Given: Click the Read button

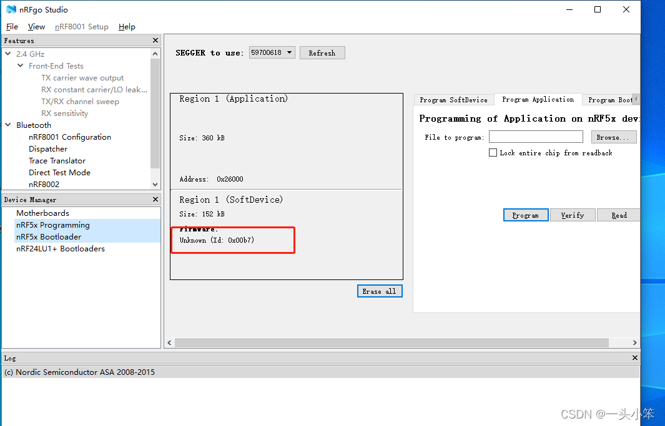Looking at the screenshot, I should [619, 215].
